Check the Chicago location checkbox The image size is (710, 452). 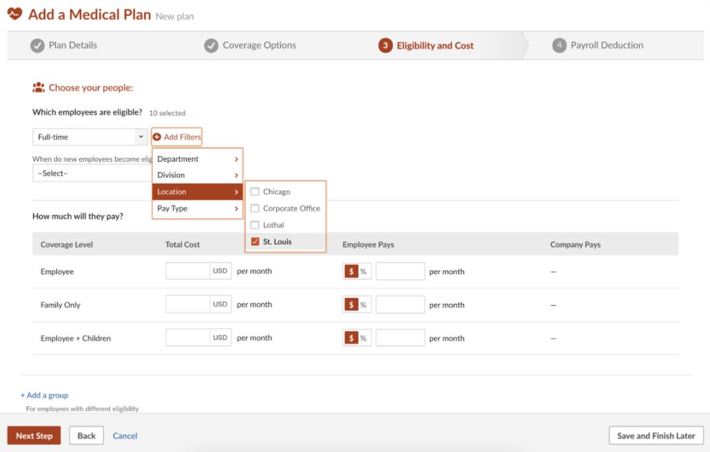255,192
